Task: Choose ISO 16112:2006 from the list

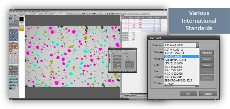Action: (181, 64)
